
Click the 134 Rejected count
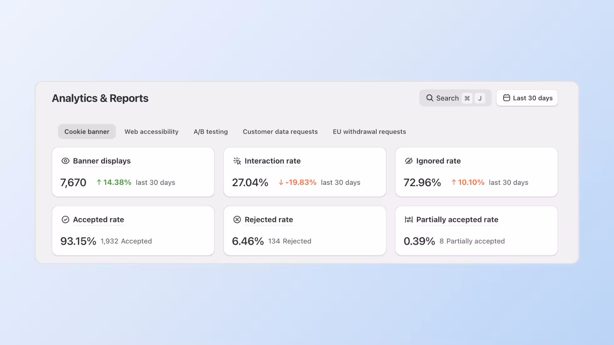point(290,241)
